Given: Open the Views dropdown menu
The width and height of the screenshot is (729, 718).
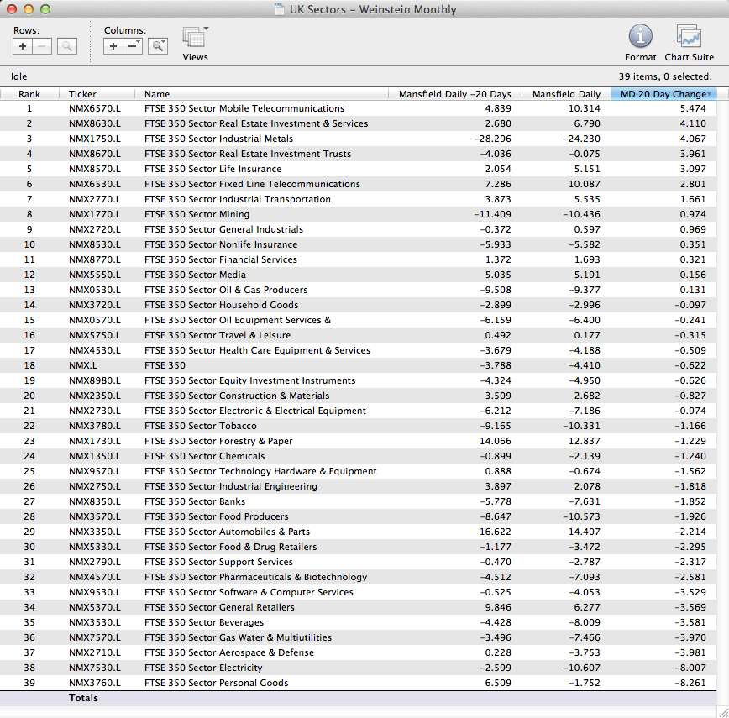Looking at the screenshot, I should click(x=195, y=38).
